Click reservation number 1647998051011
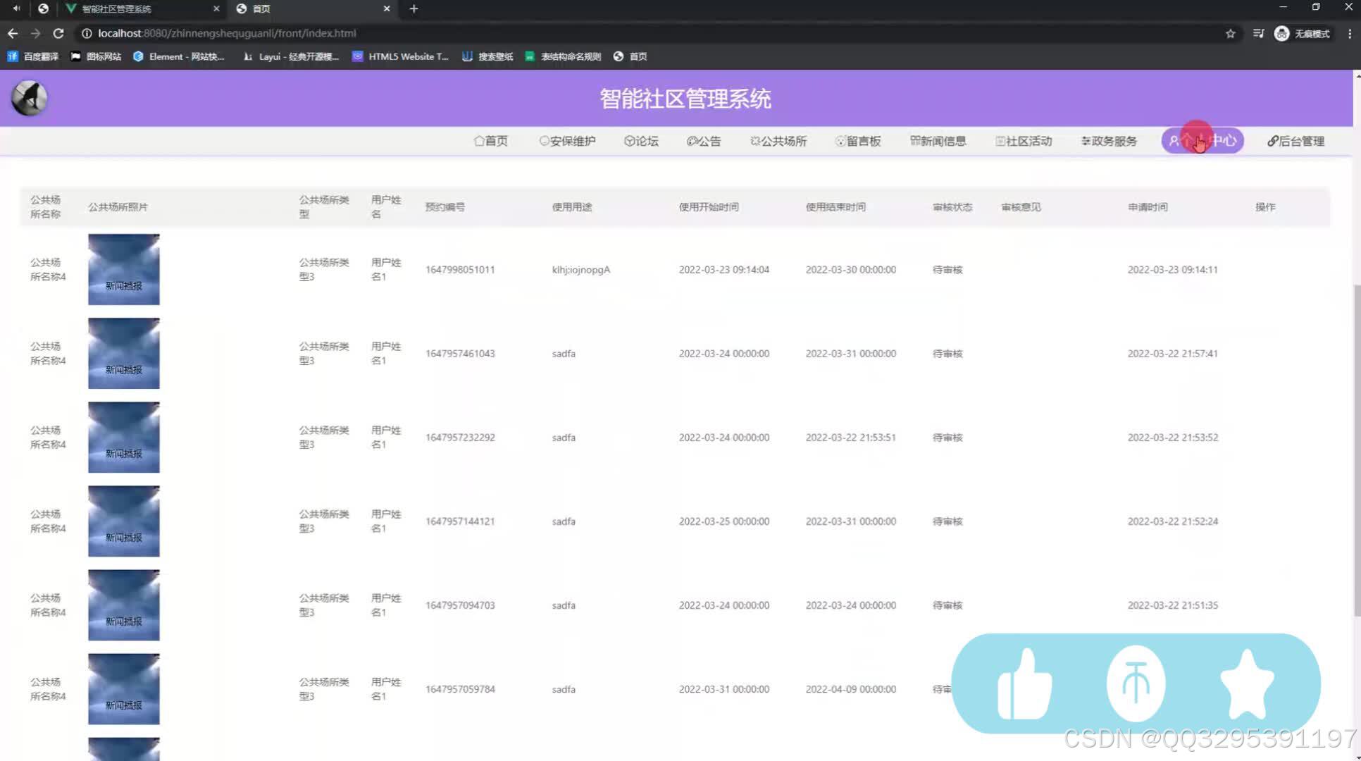 pyautogui.click(x=460, y=270)
